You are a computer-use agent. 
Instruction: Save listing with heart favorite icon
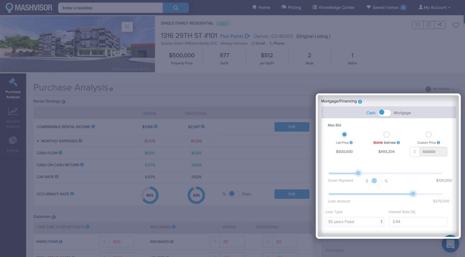(456, 25)
